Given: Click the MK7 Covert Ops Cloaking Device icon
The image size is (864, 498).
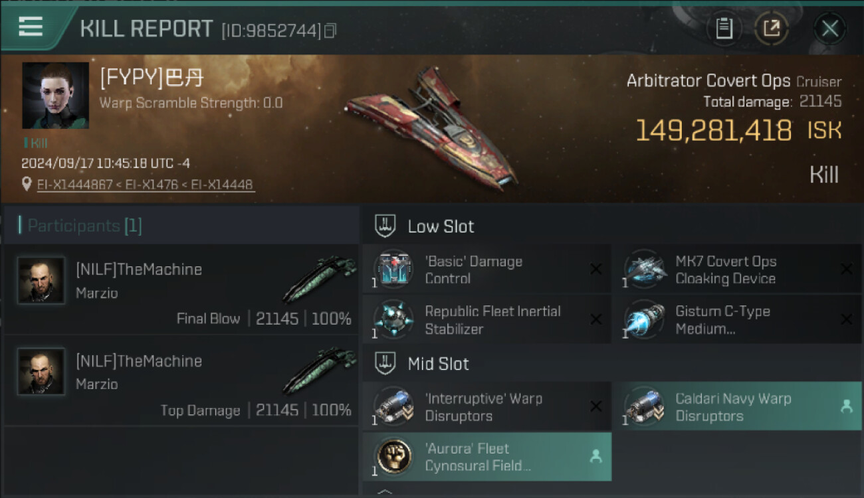Looking at the screenshot, I should 644,270.
